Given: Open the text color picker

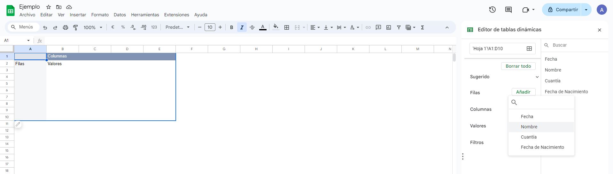Looking at the screenshot, I should click(x=263, y=27).
